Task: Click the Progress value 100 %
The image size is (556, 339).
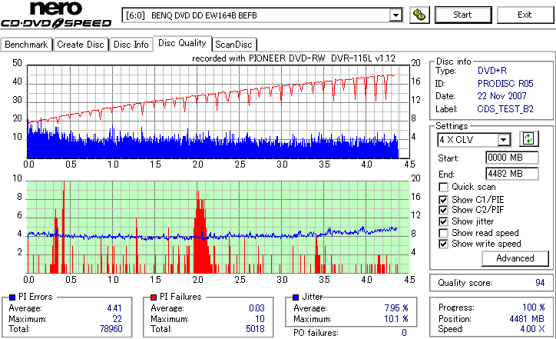Action: tap(533, 307)
